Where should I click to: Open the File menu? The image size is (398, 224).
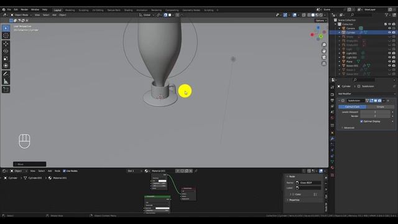tap(9, 10)
